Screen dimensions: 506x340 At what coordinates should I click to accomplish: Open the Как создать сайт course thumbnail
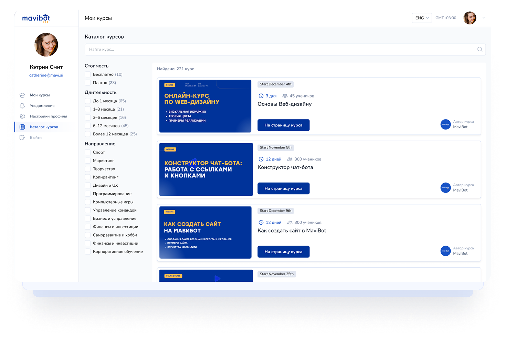click(x=205, y=233)
